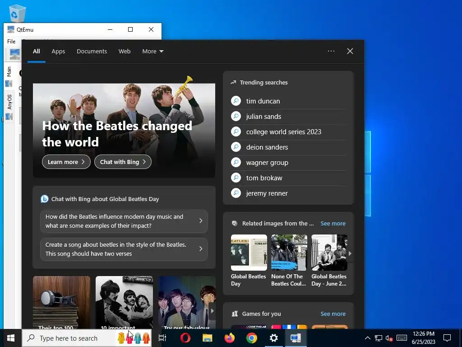Click search icon beside tim duncan

(x=236, y=101)
